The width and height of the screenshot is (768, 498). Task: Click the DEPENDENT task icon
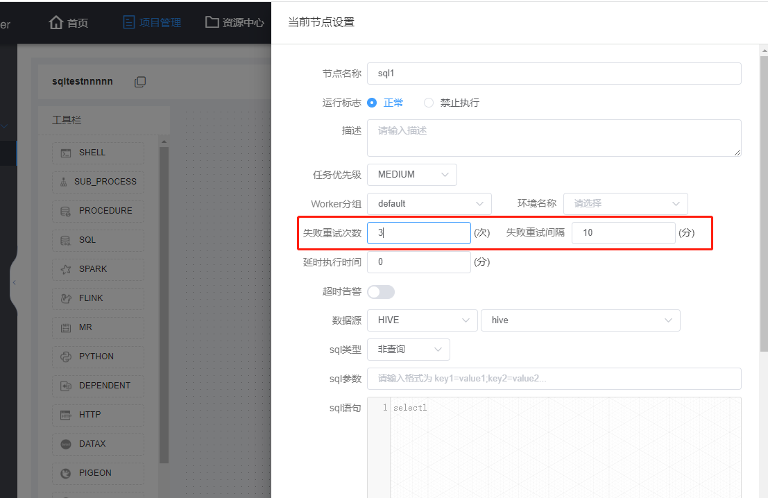pyautogui.click(x=66, y=386)
